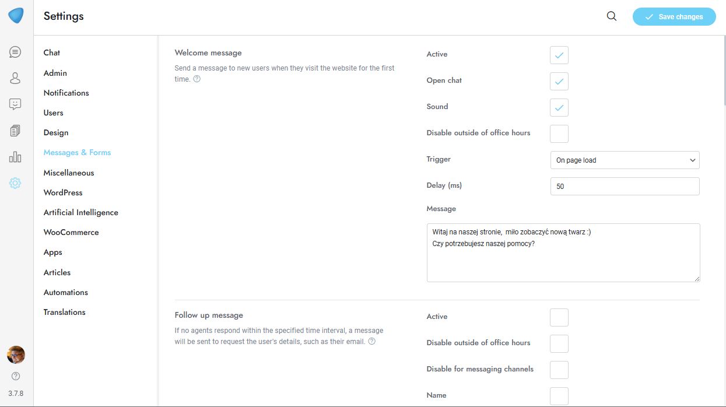Click the Welcome message help tooltip icon
This screenshot has height=407, width=726.
[x=197, y=79]
